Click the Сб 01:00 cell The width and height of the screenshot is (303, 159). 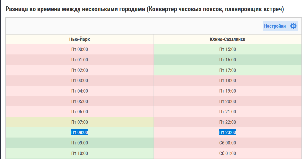tap(228, 153)
